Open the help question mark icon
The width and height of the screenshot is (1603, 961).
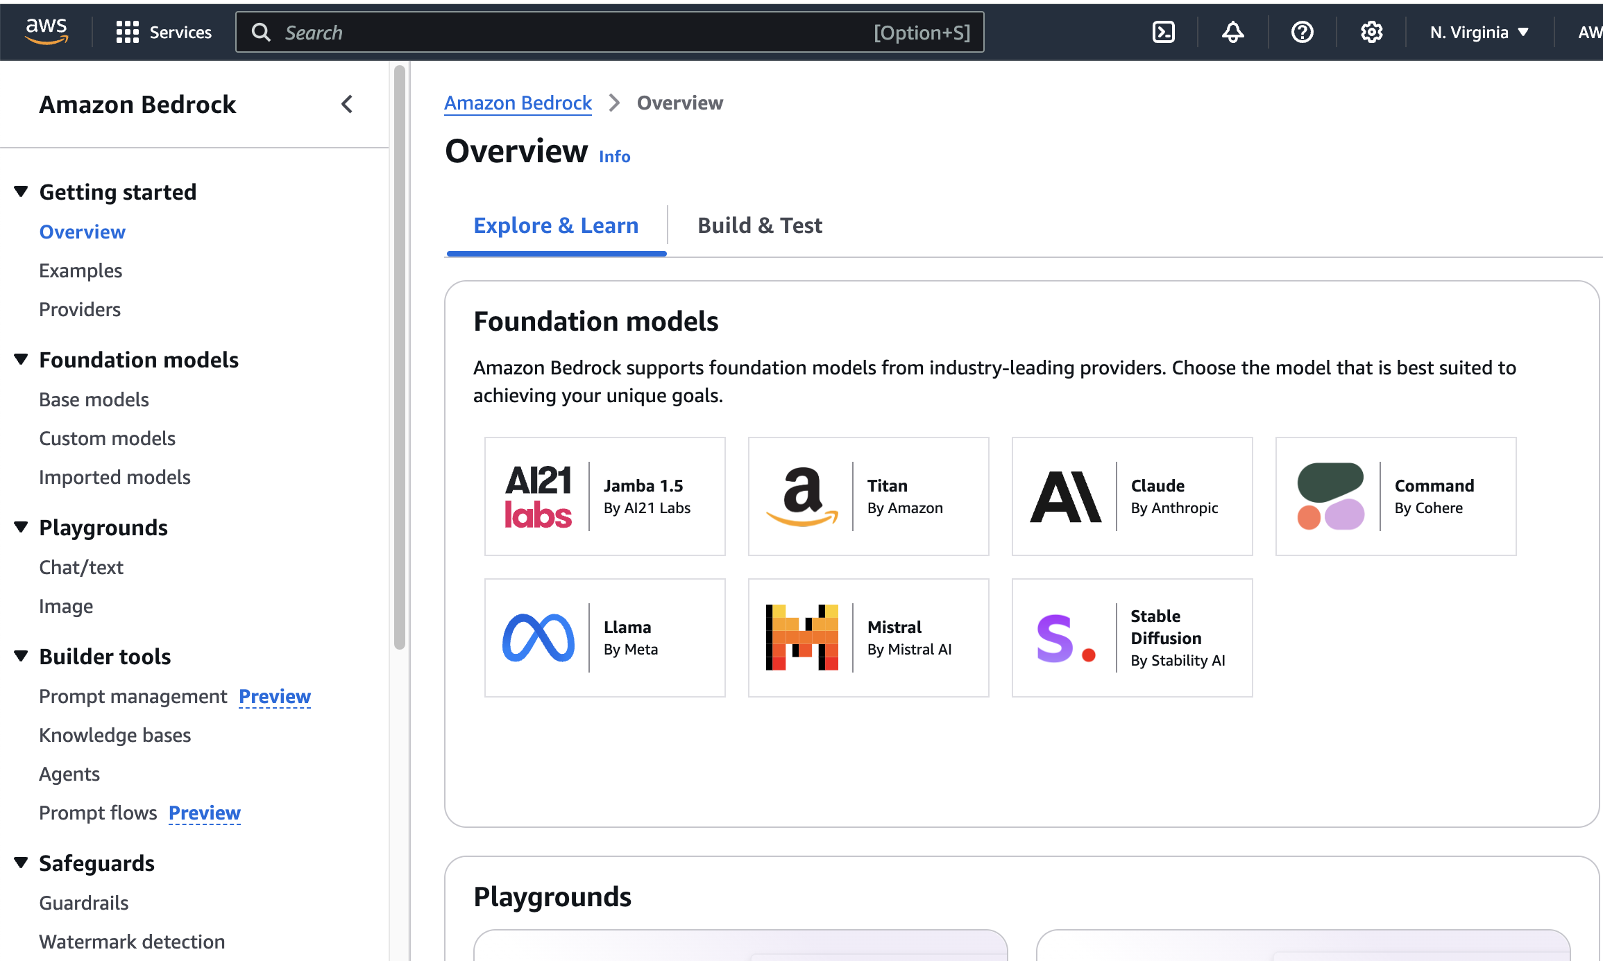click(x=1303, y=32)
